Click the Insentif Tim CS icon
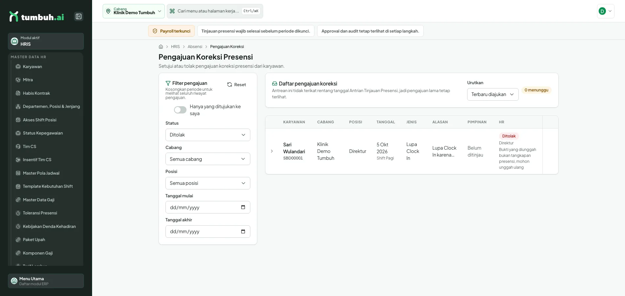The height and width of the screenshot is (296, 625). click(18, 160)
